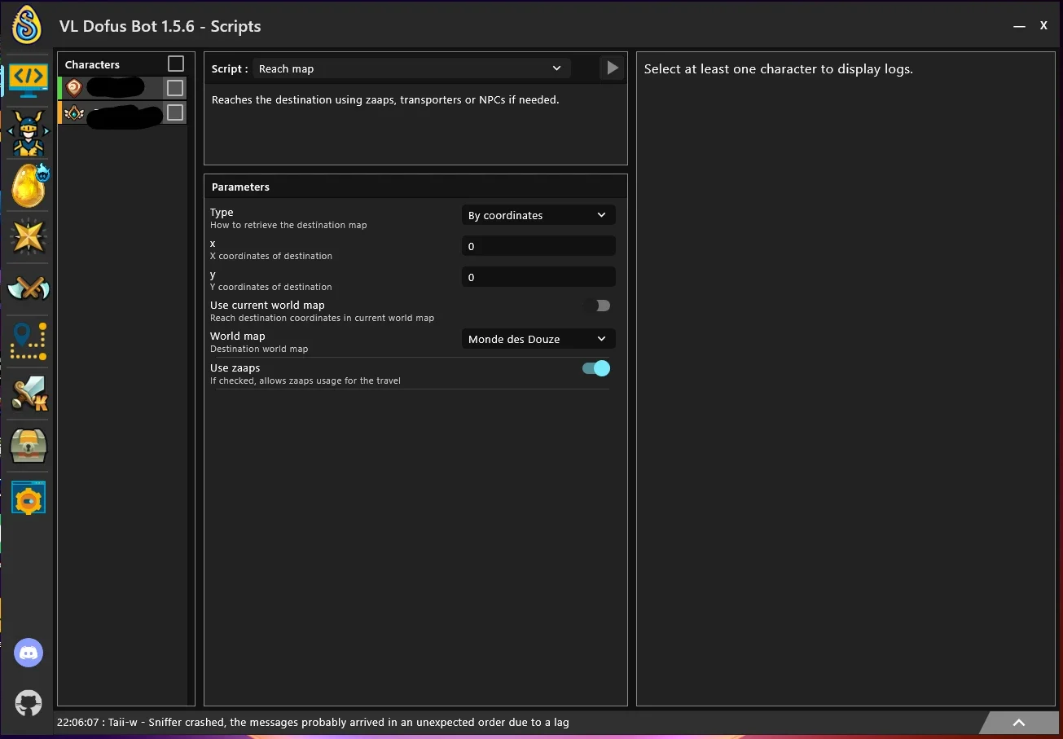Click the x coordinate input field

click(538, 246)
